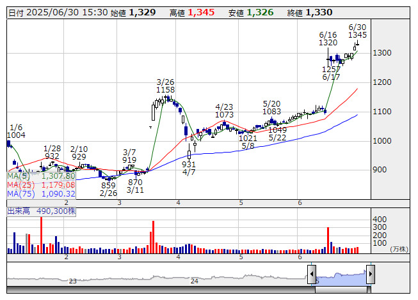Viewport: 418px width, 300px height.
Task: Click the 6/30 1345 high annotation
Action: [x=357, y=31]
